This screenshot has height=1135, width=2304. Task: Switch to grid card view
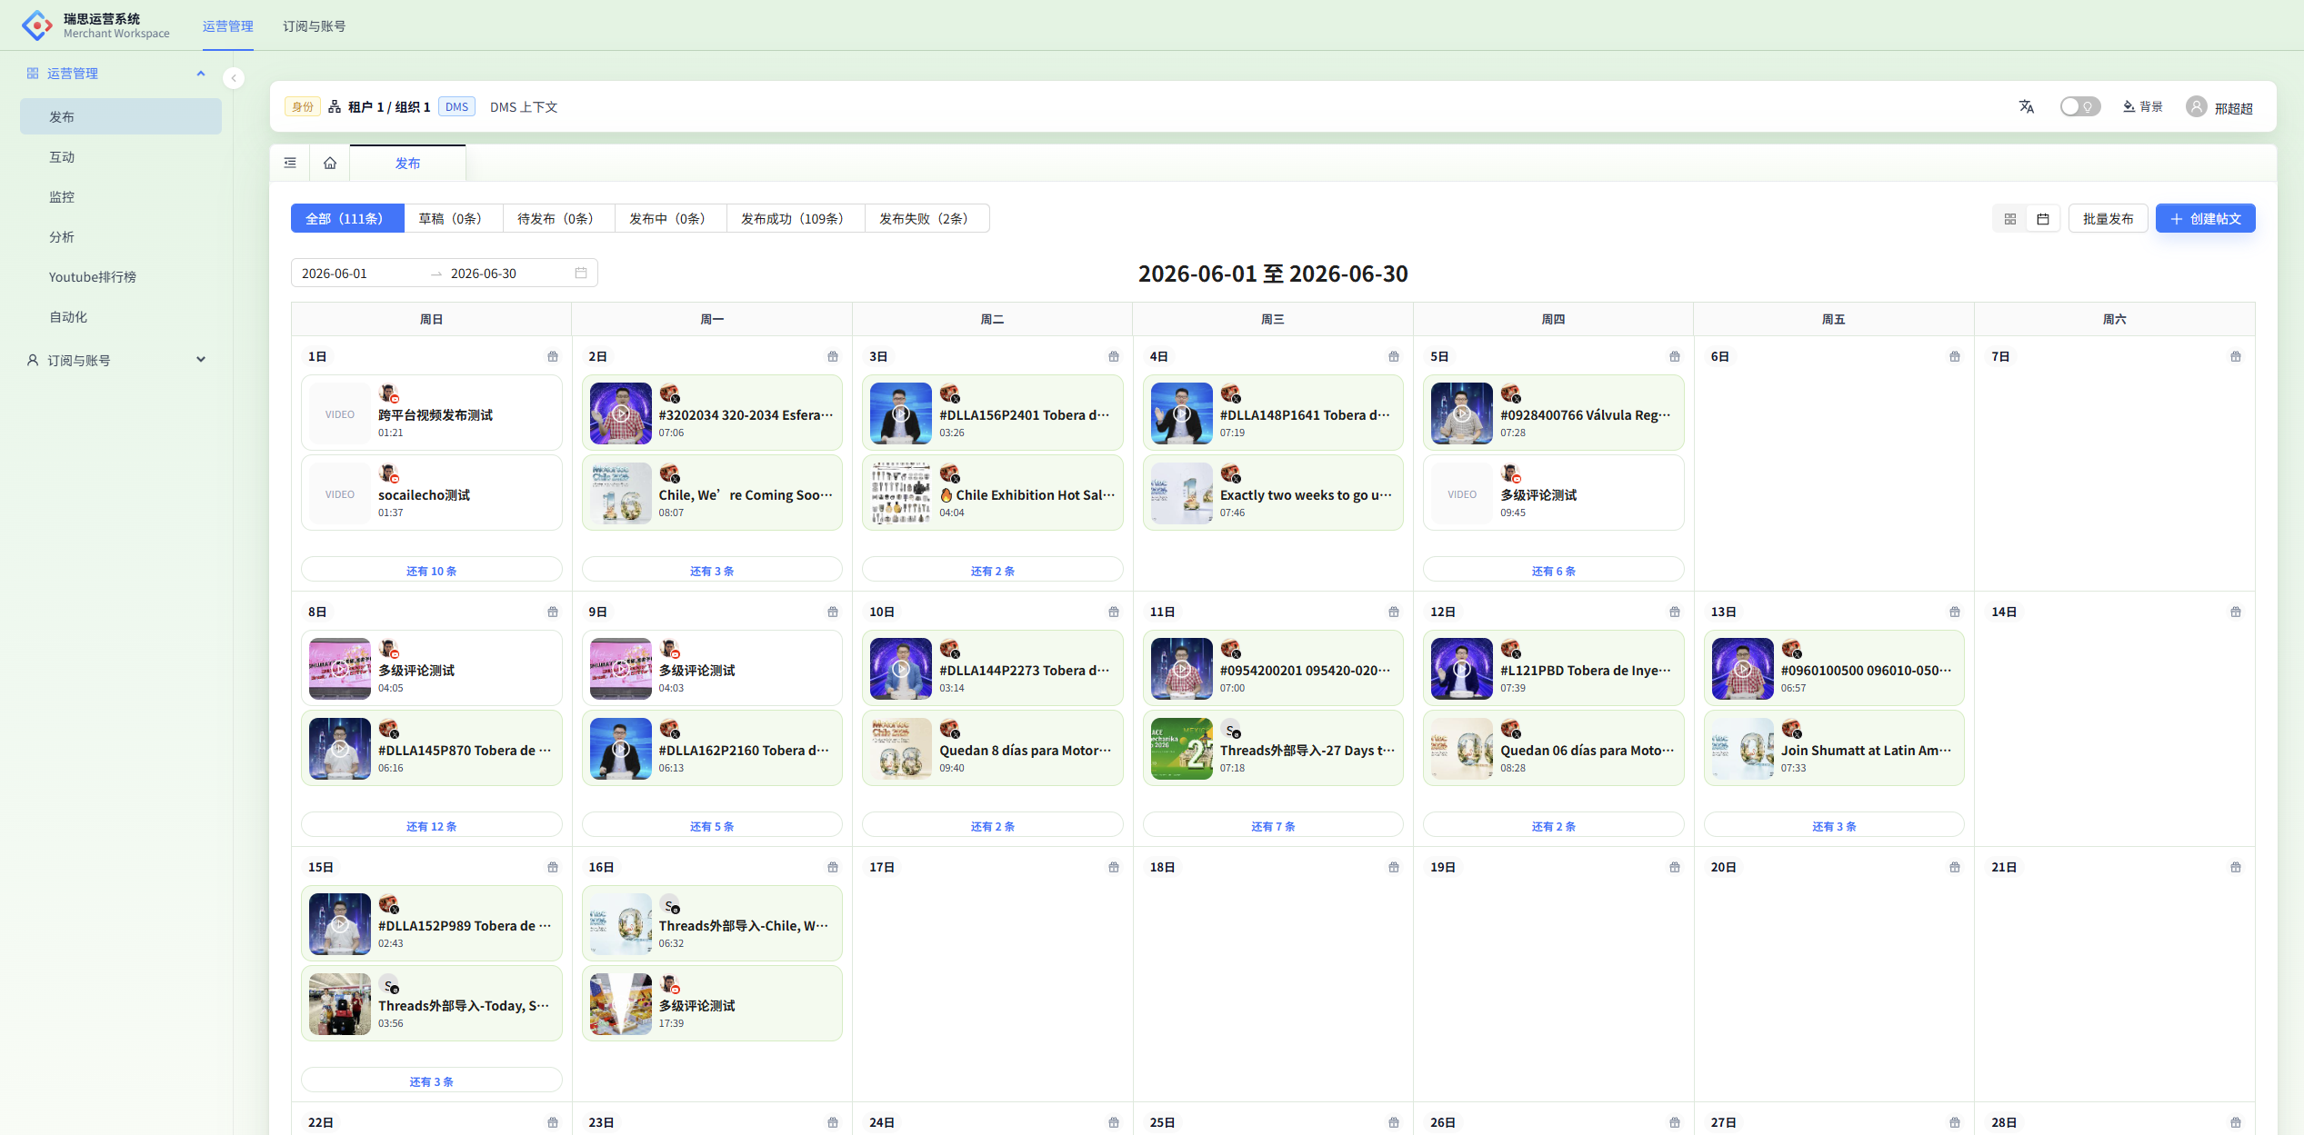[x=2010, y=219]
